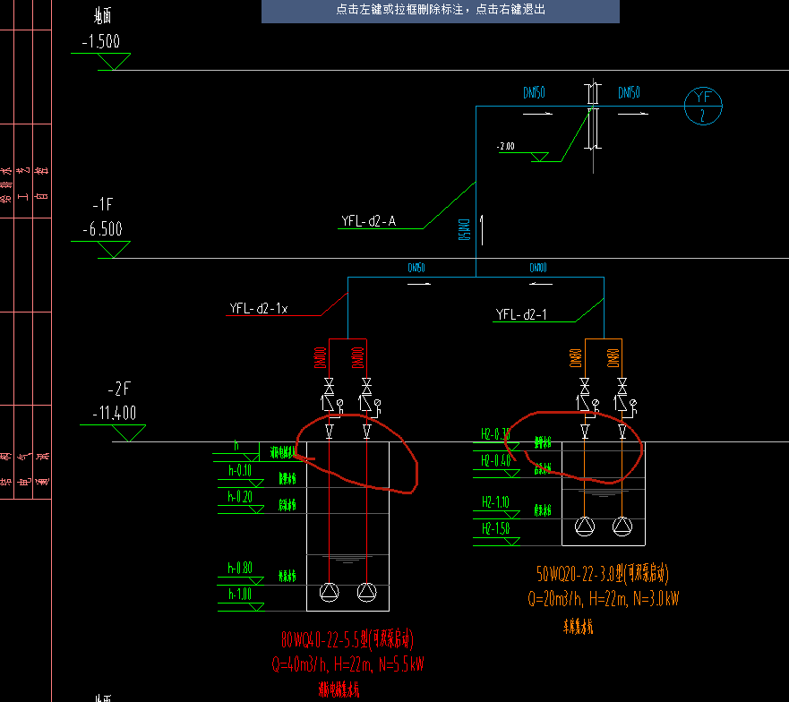This screenshot has height=702, width=789.
Task: Click elevation triangle marker under -6.500
Action: (x=114, y=250)
